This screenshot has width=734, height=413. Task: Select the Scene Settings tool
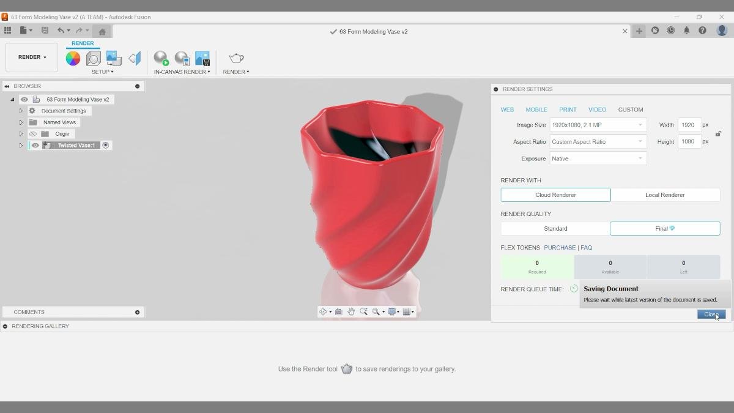tap(93, 58)
